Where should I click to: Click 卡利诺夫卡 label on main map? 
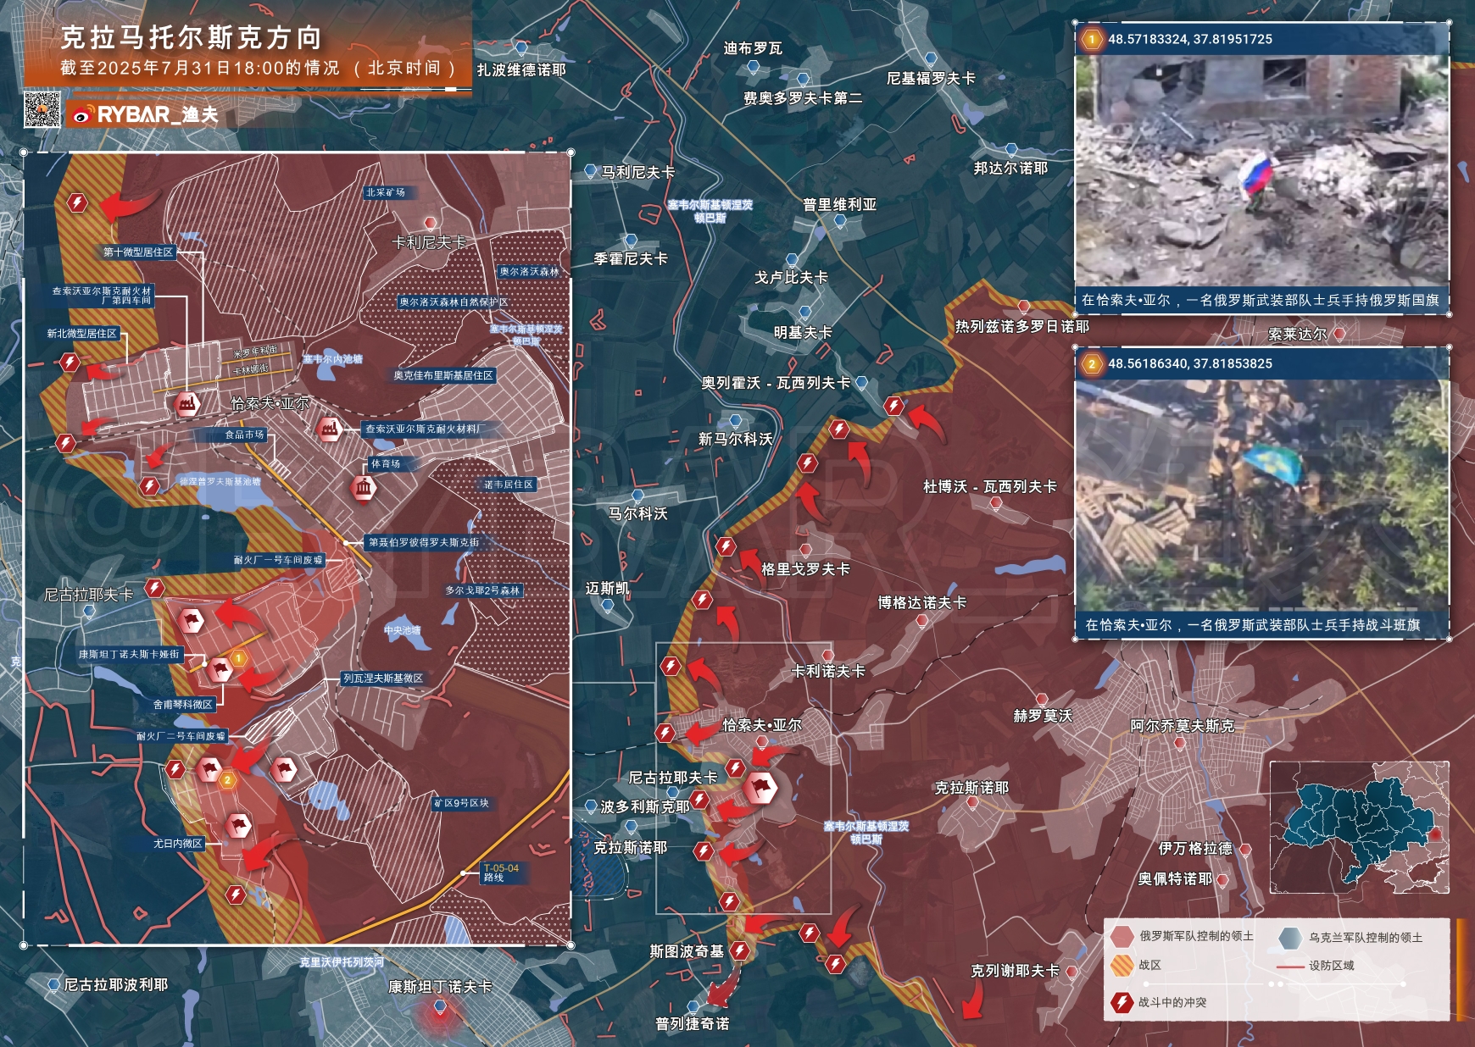click(827, 671)
